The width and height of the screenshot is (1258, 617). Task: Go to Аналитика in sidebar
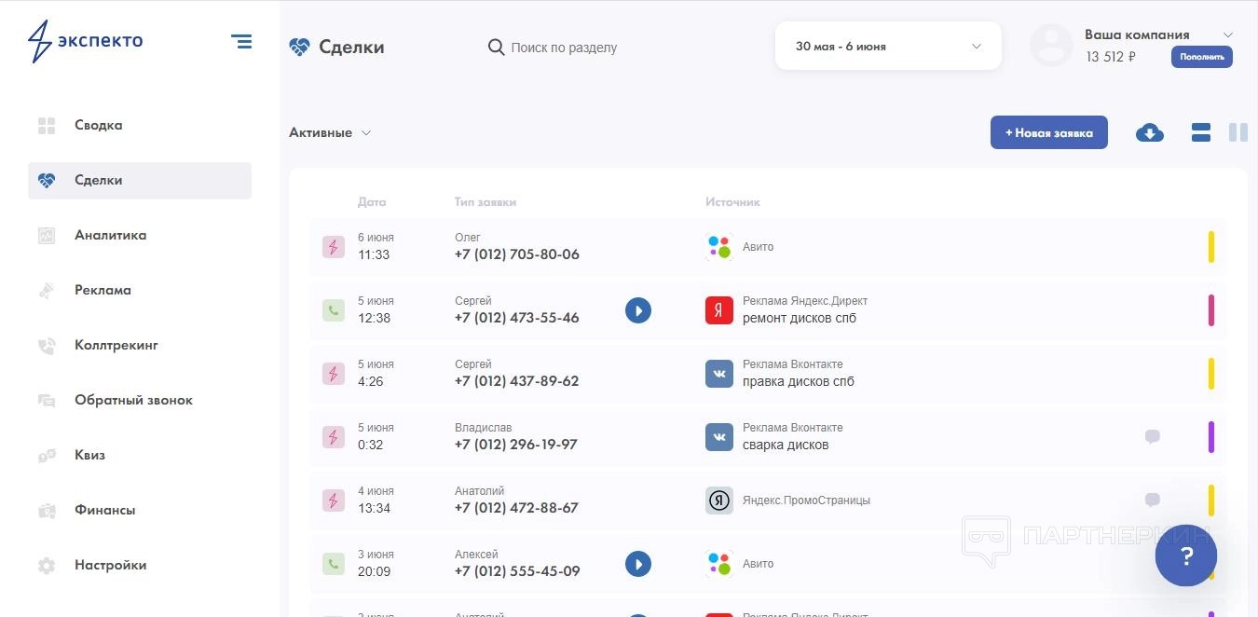[140, 236]
